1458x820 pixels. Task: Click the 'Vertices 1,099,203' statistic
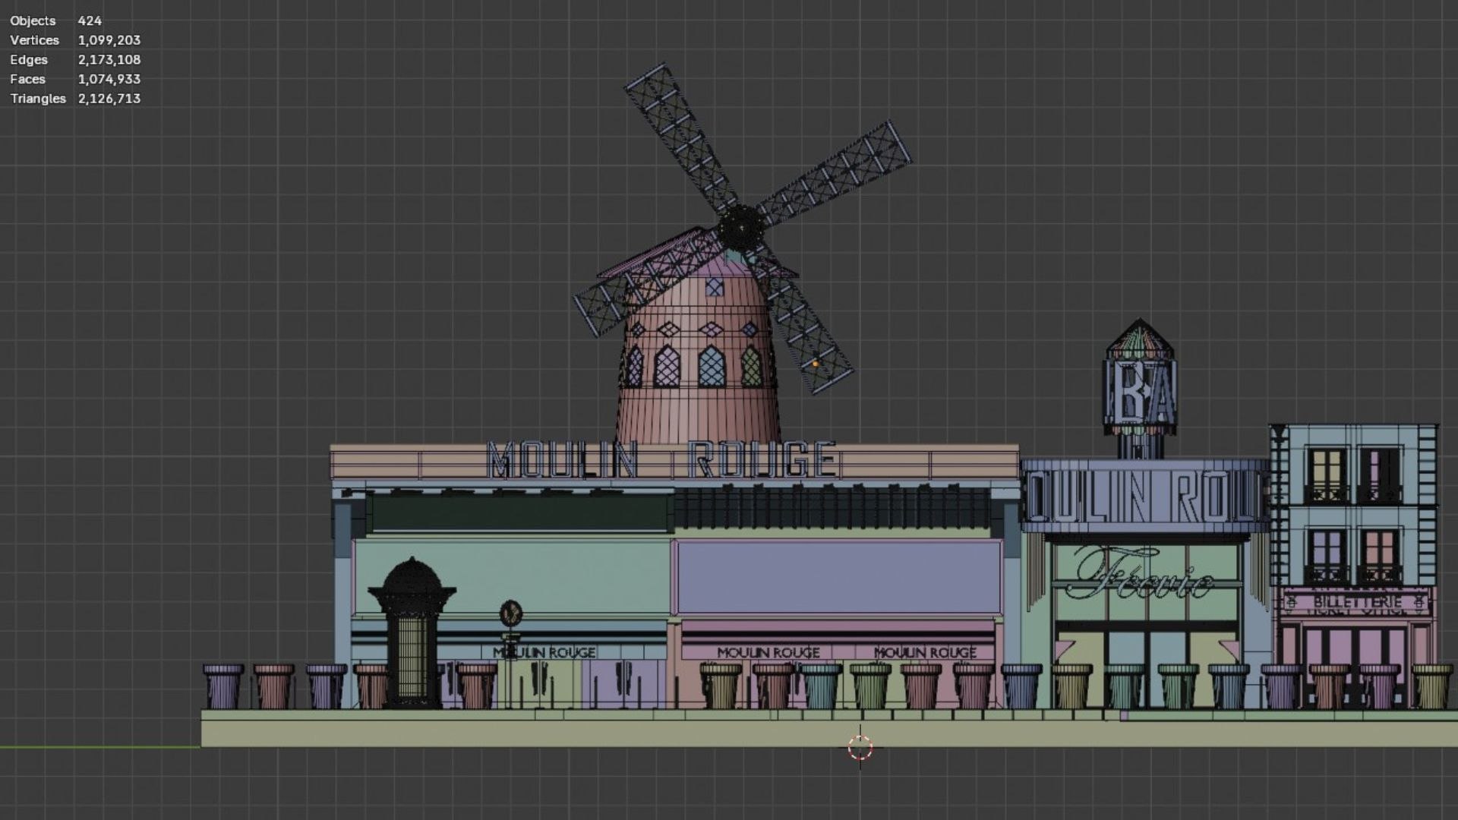[x=75, y=40]
